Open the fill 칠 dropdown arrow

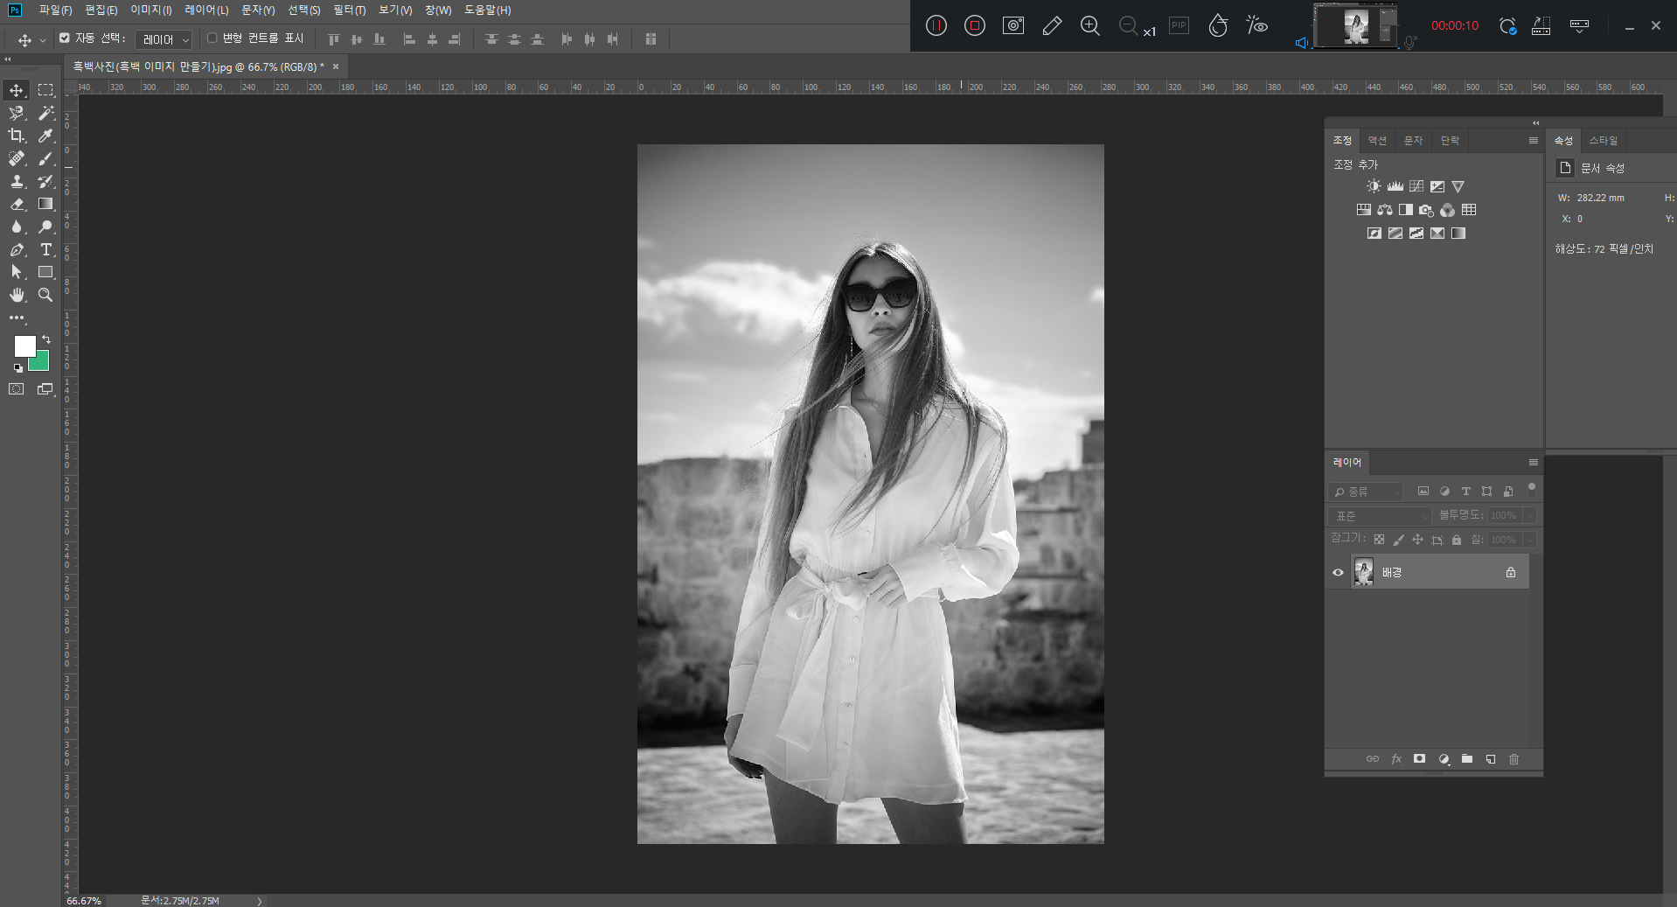[1529, 540]
